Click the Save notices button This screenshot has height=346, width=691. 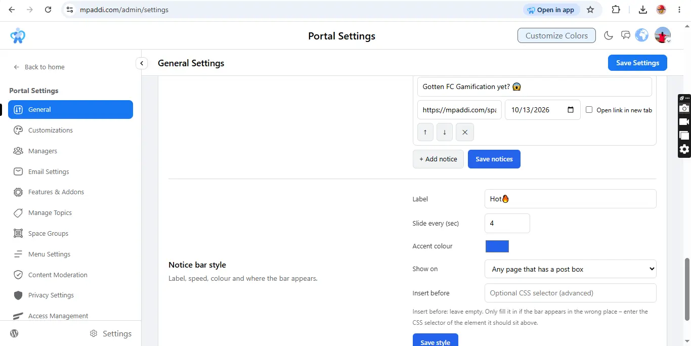(494, 159)
